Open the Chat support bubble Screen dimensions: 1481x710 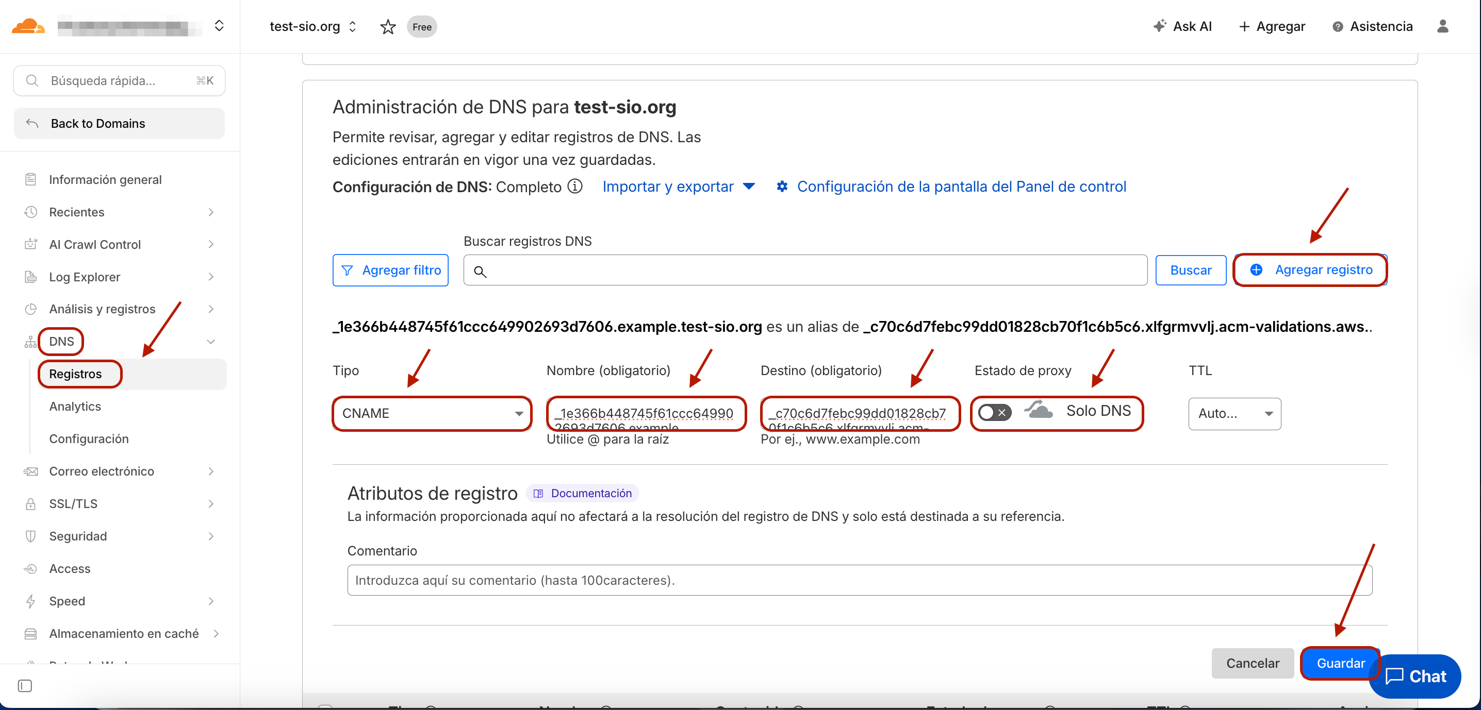pos(1415,676)
